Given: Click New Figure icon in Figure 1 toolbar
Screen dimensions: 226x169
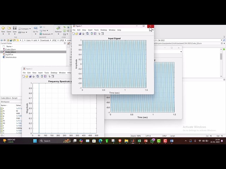Looking at the screenshot, I should tap(73, 34).
